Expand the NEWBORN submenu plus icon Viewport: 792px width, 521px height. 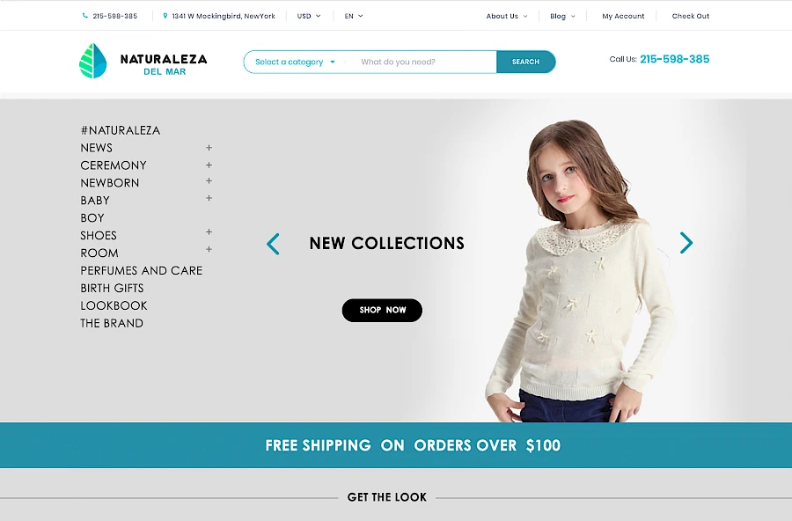(x=209, y=180)
